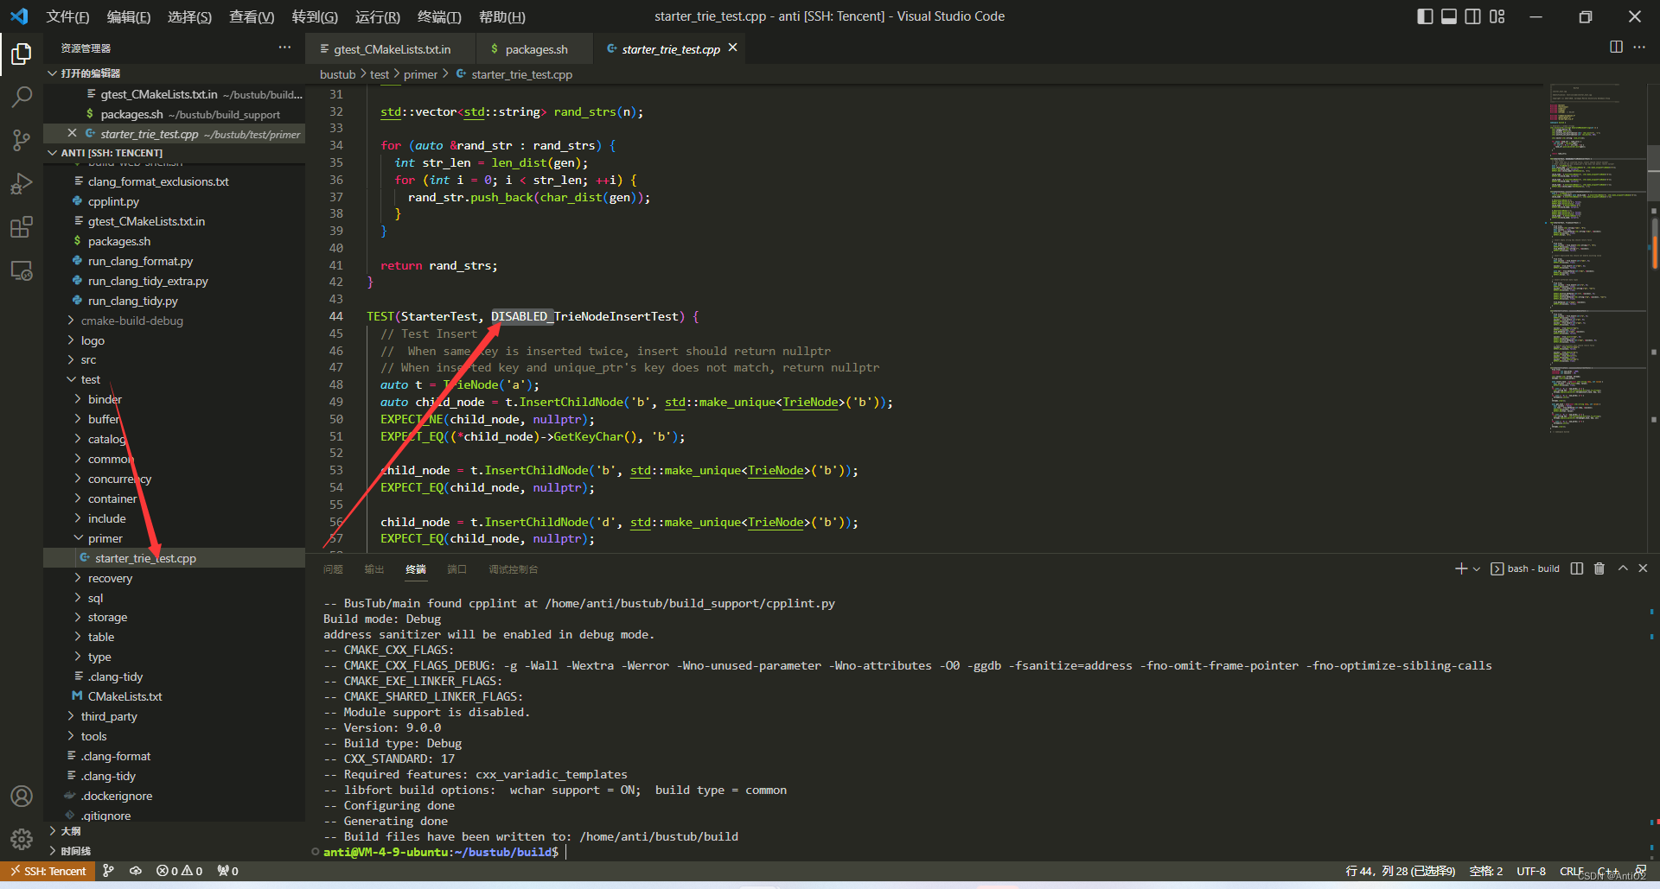Open the 终端(T) menu in the menu bar

[x=439, y=16]
